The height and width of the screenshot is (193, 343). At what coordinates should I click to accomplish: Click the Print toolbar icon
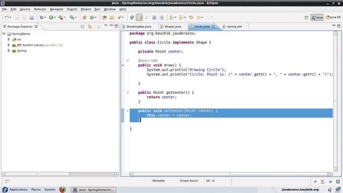pyautogui.click(x=32, y=18)
